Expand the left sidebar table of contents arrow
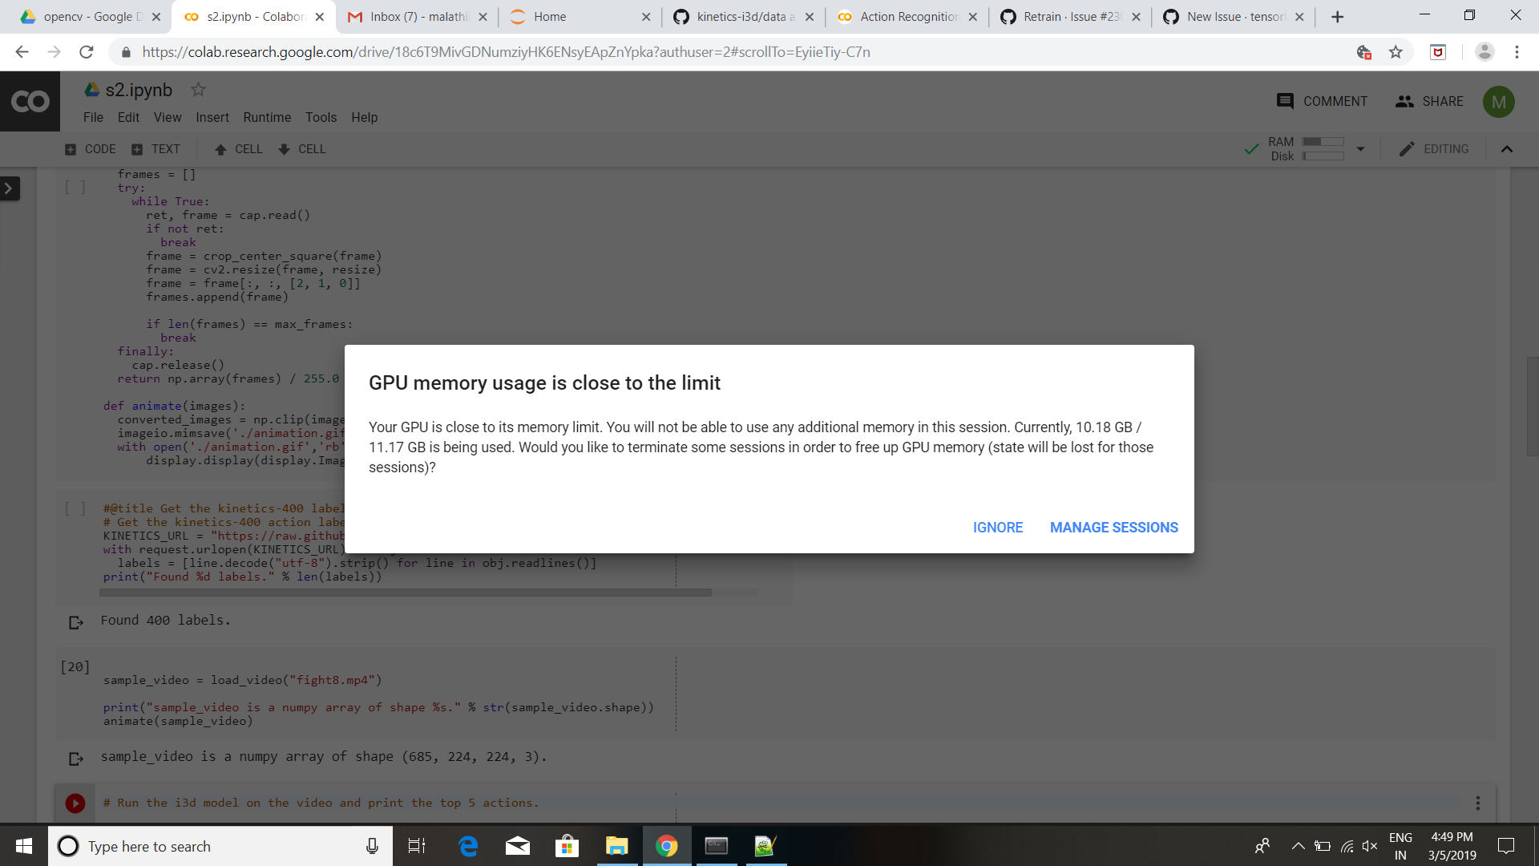This screenshot has height=866, width=1539. coord(9,188)
